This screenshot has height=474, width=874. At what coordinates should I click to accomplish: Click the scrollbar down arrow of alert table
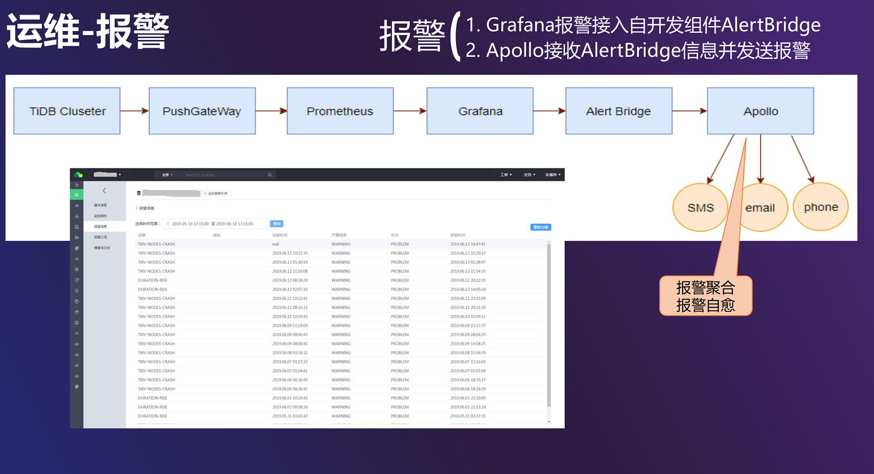548,421
